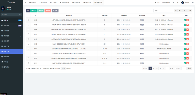The height and width of the screenshot is (95, 195).
Task: Click the red delete icon for row 8994
Action: click(x=188, y=49)
